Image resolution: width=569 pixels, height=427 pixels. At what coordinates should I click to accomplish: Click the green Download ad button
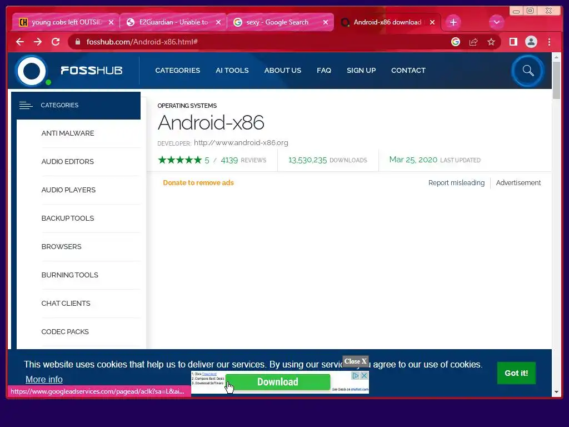point(278,382)
